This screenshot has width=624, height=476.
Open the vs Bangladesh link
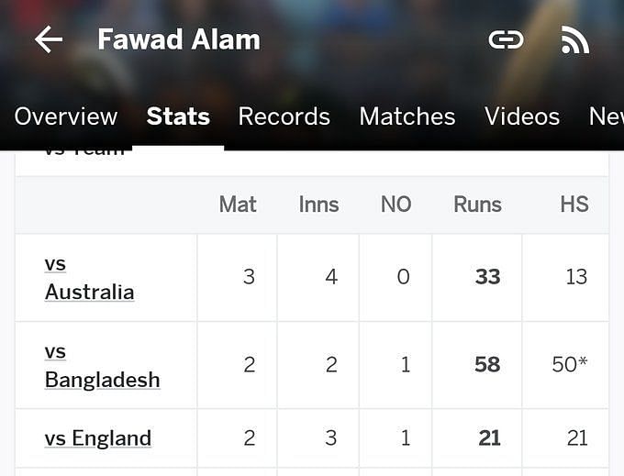pyautogui.click(x=102, y=365)
